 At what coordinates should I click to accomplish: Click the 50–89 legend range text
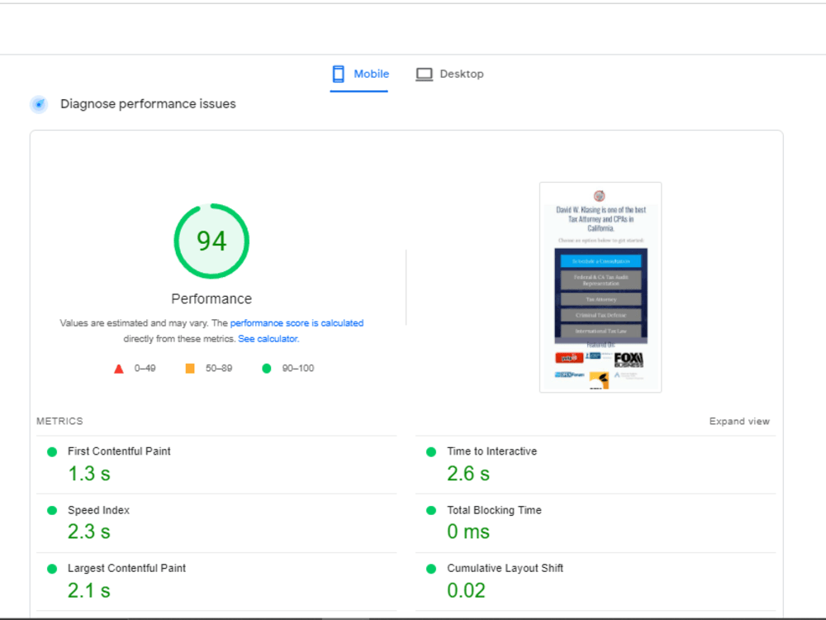point(219,368)
